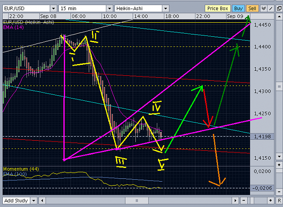Click the blue Buy button
Image resolution: width=283 pixels, height=207 pixels.
(238, 9)
